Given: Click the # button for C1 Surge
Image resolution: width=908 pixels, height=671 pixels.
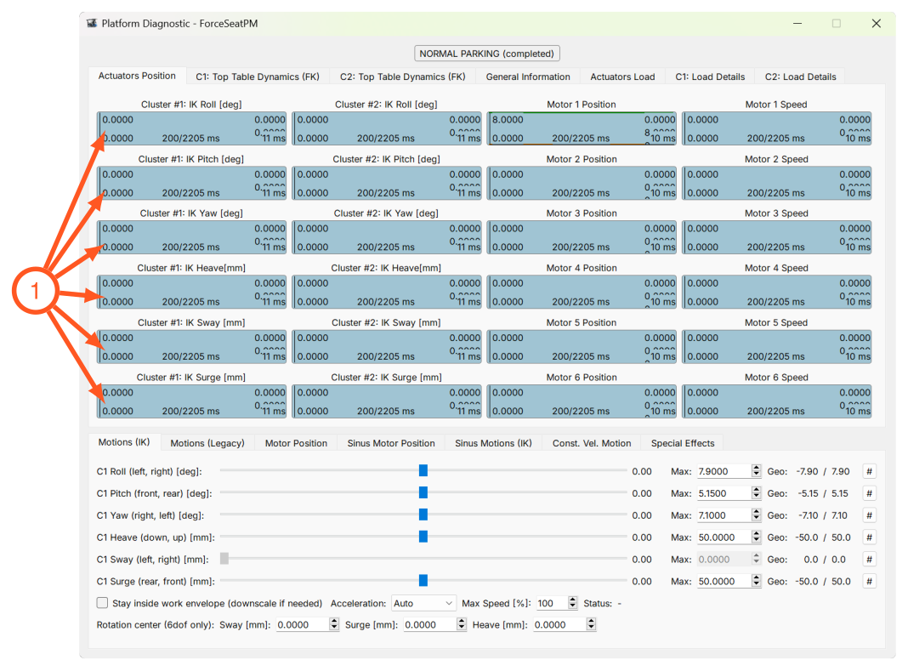Looking at the screenshot, I should (x=869, y=581).
